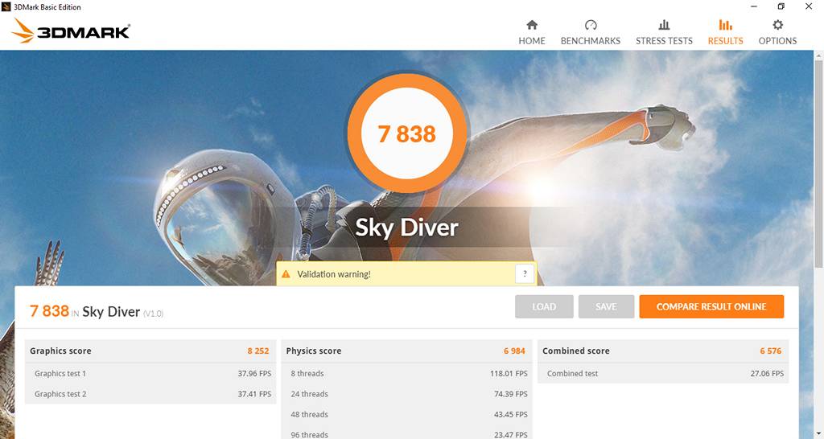This screenshot has height=439, width=824.
Task: Click the vertical scrollbar thumb
Action: pyautogui.click(x=818, y=161)
